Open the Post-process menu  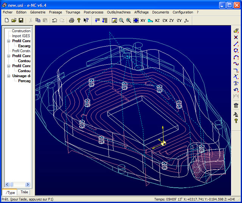click(x=93, y=12)
